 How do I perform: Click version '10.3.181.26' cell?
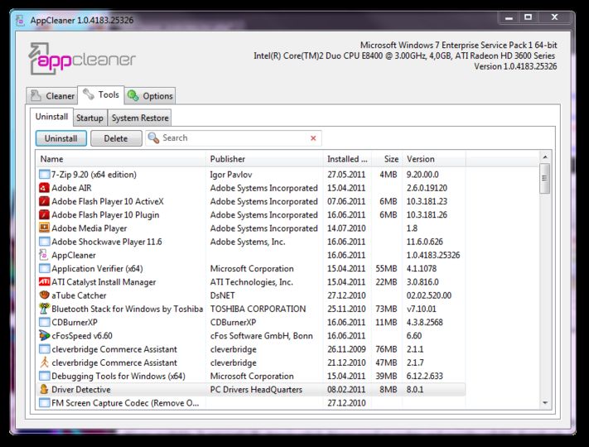point(427,214)
